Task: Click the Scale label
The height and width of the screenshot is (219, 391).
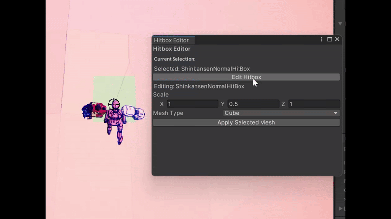Action: [161, 94]
